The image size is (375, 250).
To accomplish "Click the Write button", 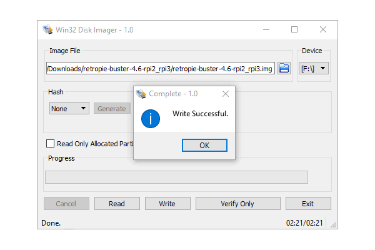I will (167, 204).
